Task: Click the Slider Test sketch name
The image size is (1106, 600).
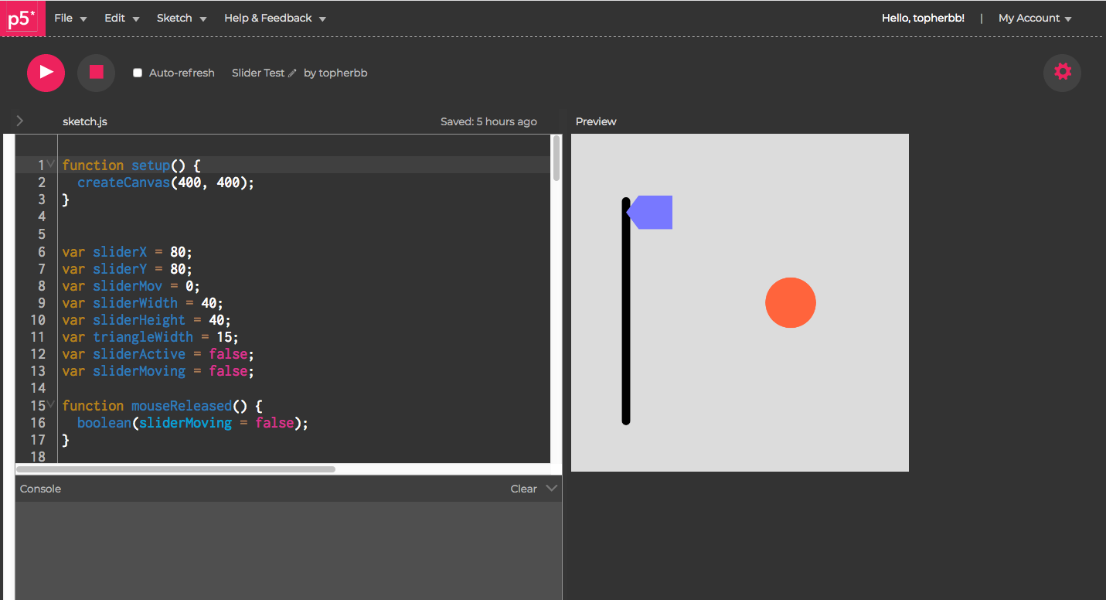Action: 258,73
